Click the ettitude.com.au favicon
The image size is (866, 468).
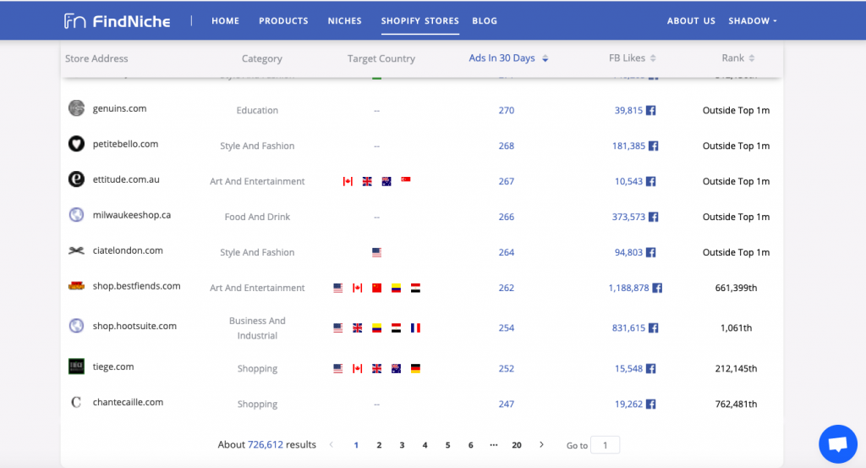pos(76,179)
